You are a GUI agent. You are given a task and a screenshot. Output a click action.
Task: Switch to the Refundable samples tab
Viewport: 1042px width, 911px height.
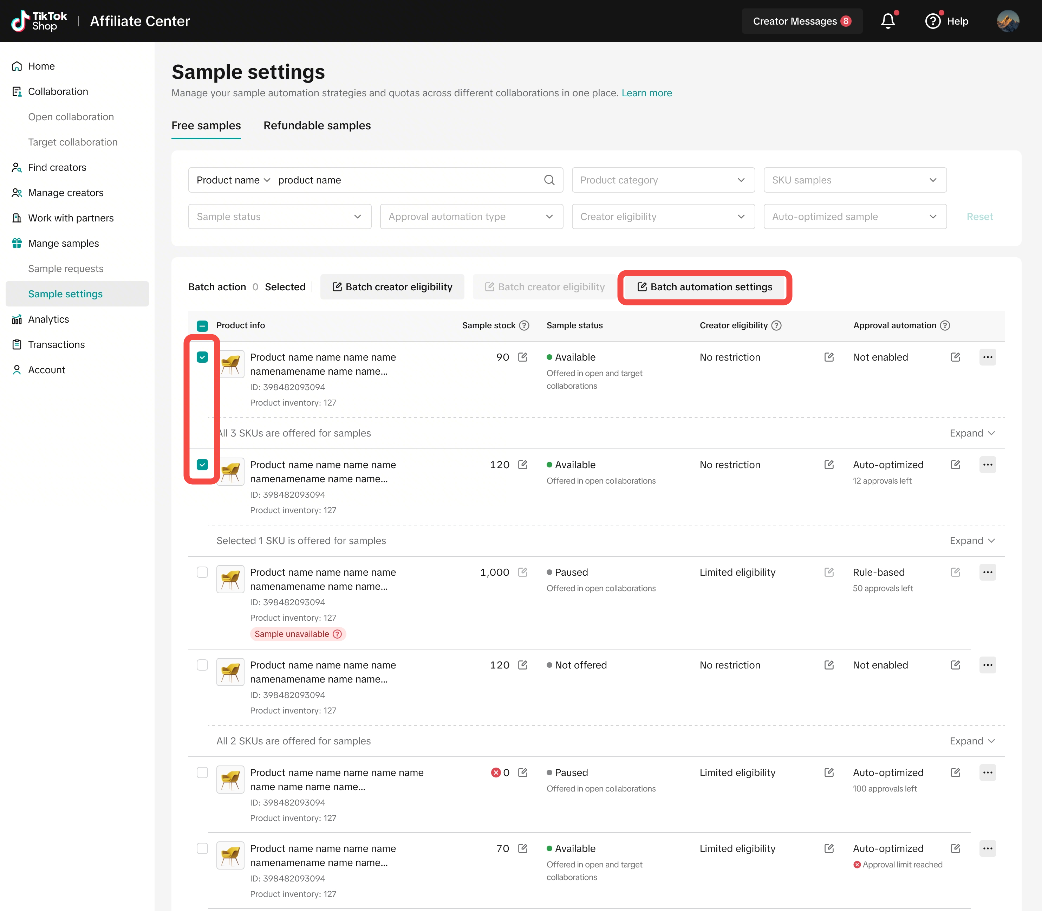pos(317,125)
